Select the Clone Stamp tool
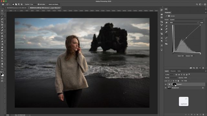The width and height of the screenshot is (207, 116). click(x=2, y=36)
